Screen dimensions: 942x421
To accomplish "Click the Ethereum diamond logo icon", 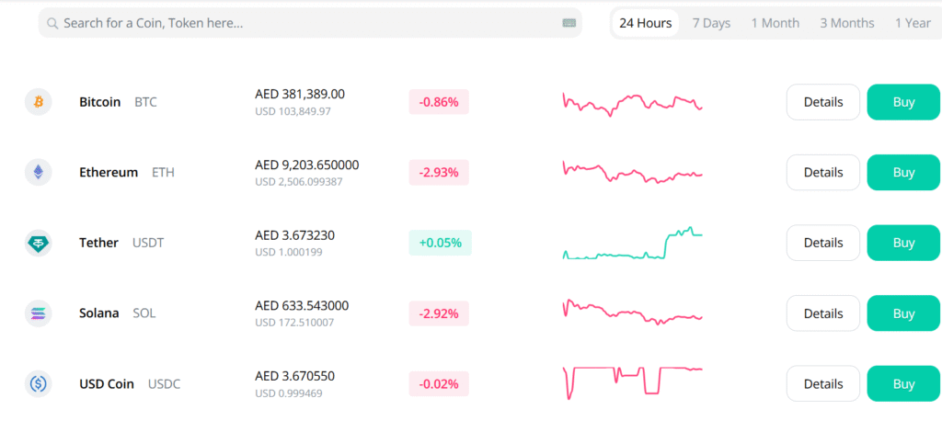I will pyautogui.click(x=39, y=173).
